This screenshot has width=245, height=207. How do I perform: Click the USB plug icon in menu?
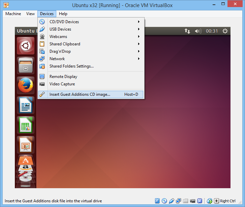pyautogui.click(x=42, y=29)
